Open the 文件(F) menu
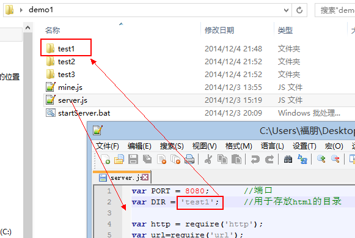The width and height of the screenshot is (355, 238). point(108,146)
